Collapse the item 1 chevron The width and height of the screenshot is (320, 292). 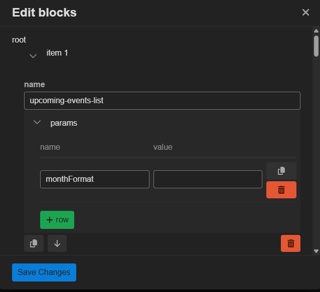[x=33, y=56]
